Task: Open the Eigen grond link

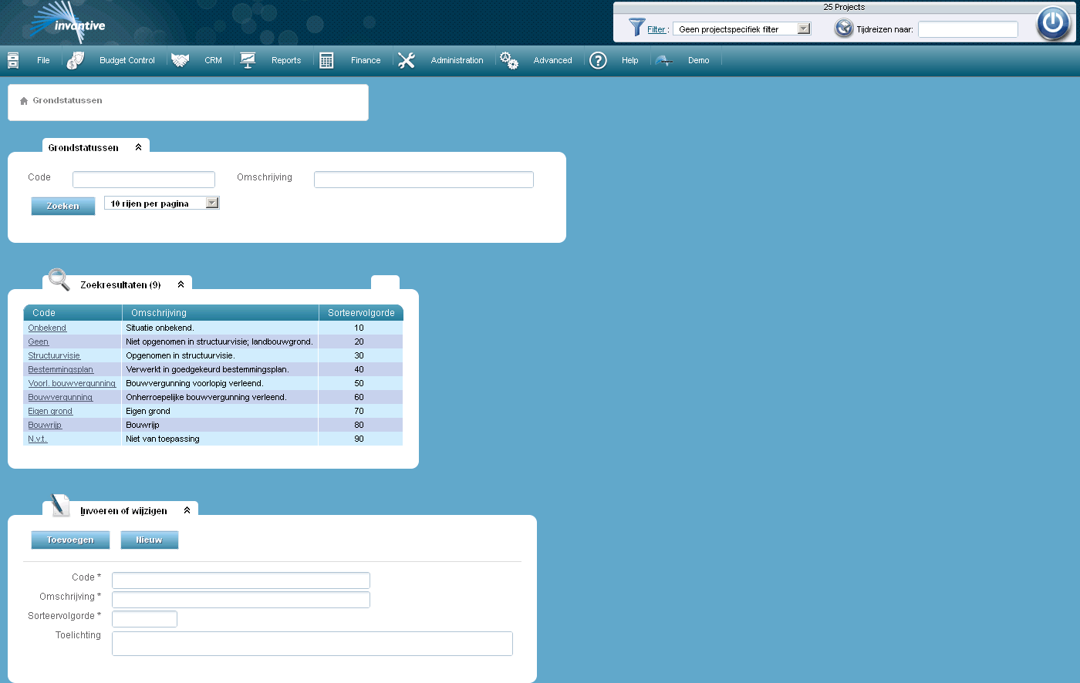Action: click(x=50, y=411)
